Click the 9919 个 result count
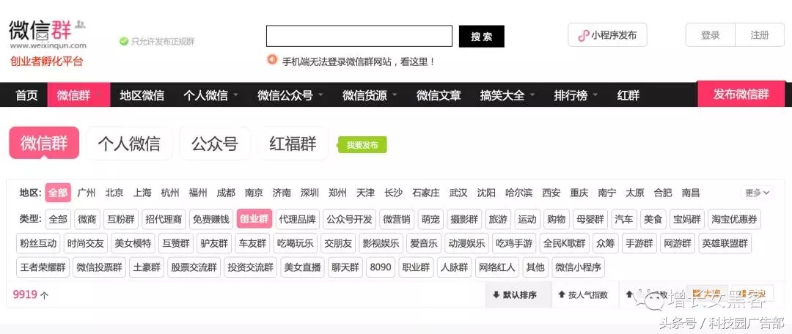 tap(31, 294)
